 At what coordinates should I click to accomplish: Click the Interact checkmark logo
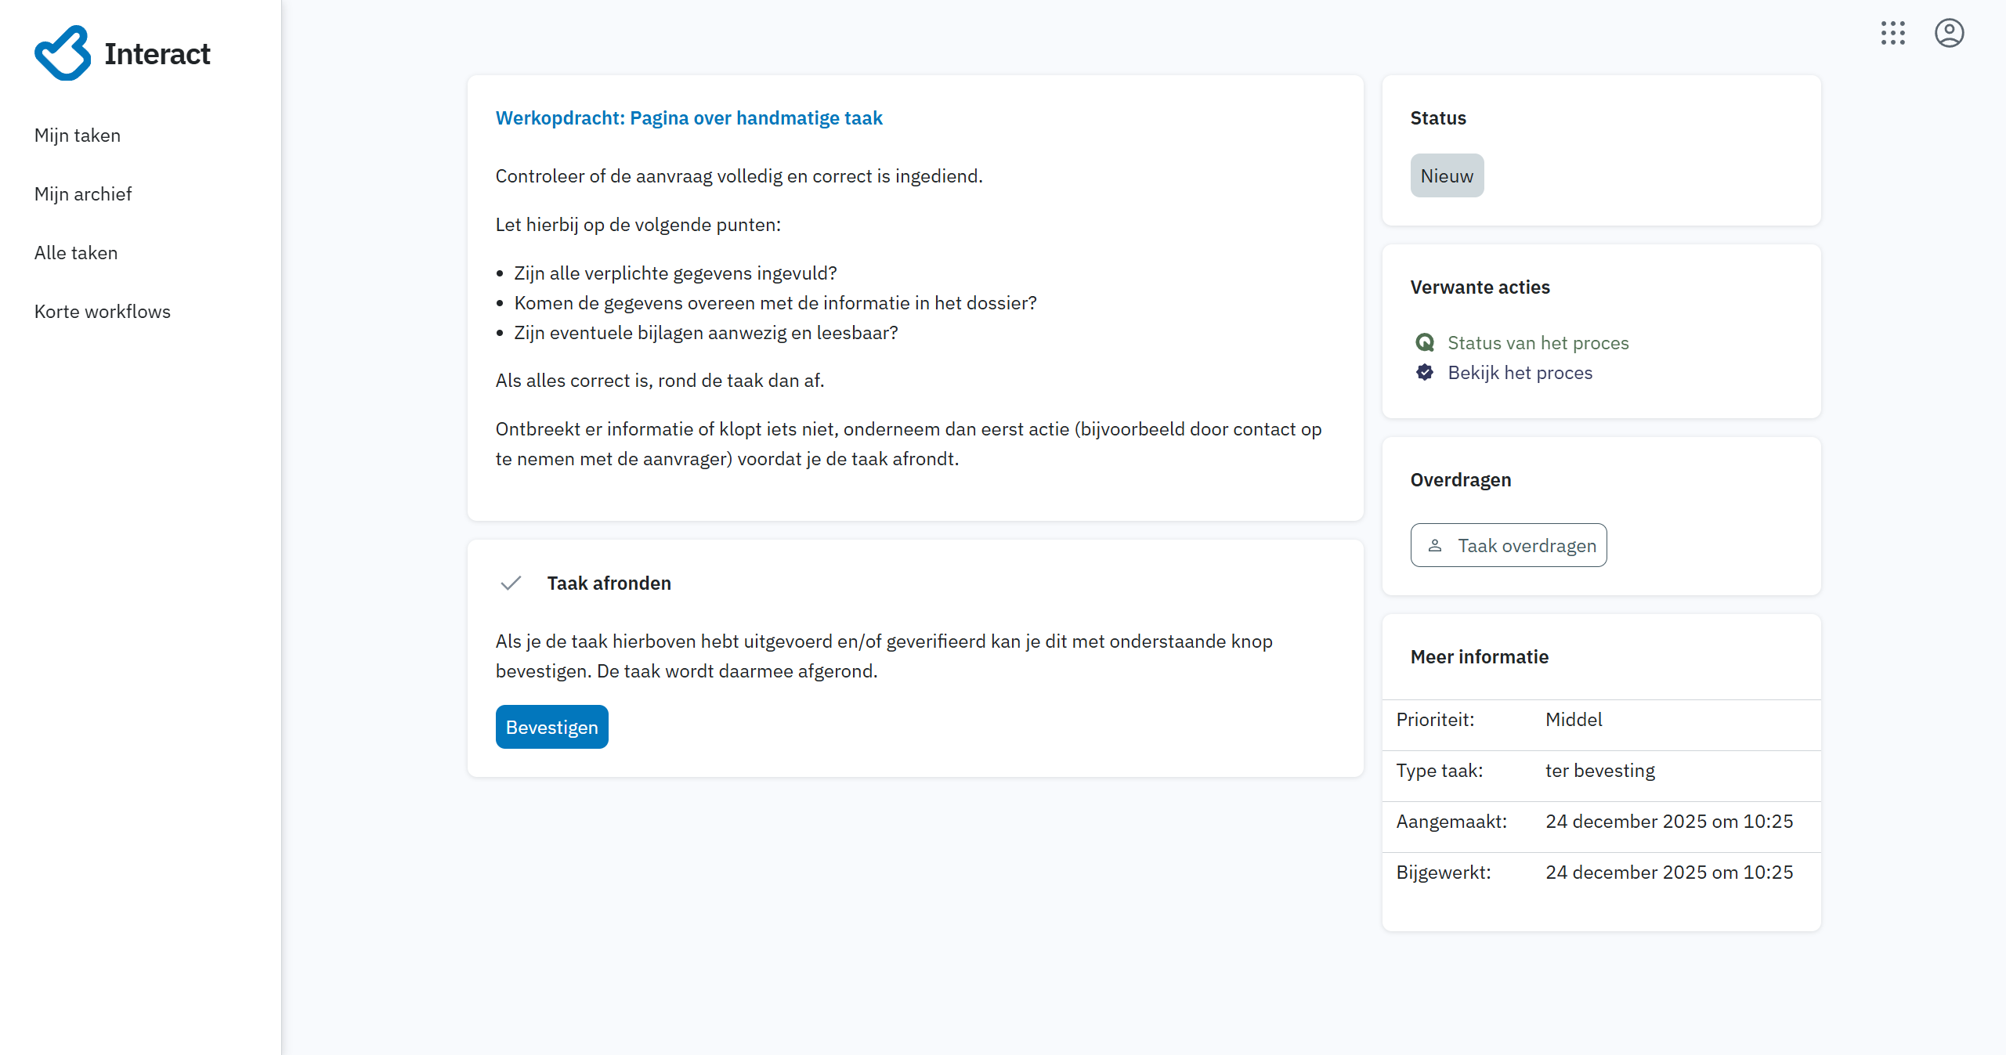coord(63,53)
